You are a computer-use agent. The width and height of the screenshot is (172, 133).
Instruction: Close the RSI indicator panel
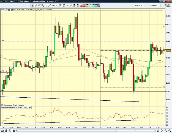point(30,107)
